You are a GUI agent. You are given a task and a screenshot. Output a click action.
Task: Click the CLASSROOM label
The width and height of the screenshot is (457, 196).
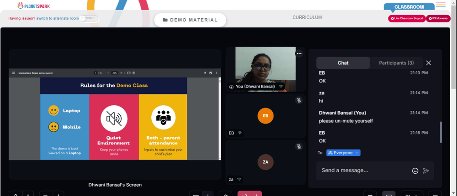409,7
